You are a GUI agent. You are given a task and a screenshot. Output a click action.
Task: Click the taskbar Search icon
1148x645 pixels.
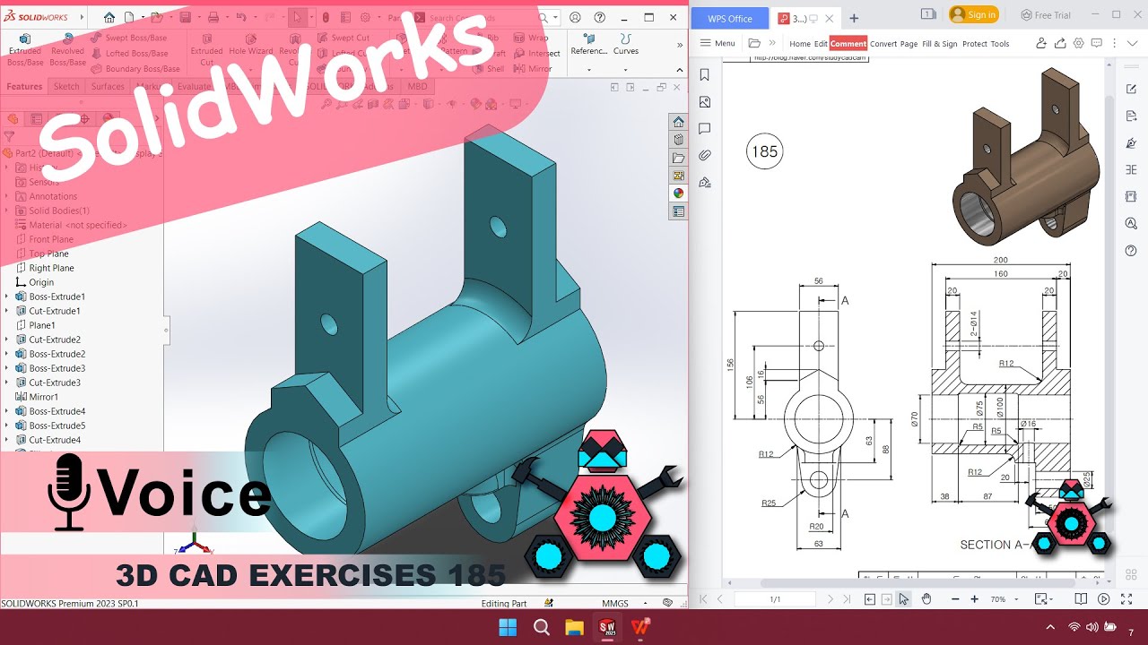click(541, 627)
